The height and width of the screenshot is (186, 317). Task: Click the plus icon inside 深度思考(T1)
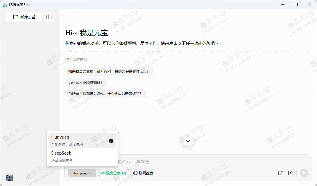(x=102, y=173)
